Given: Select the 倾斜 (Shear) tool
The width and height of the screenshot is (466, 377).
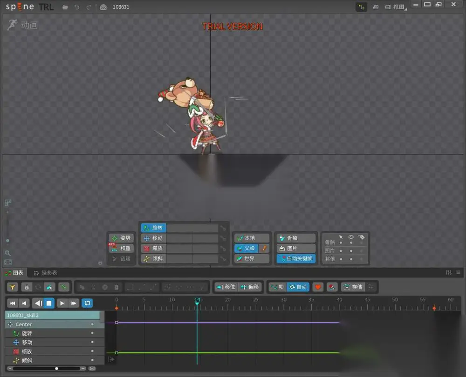Looking at the screenshot, I should point(153,259).
